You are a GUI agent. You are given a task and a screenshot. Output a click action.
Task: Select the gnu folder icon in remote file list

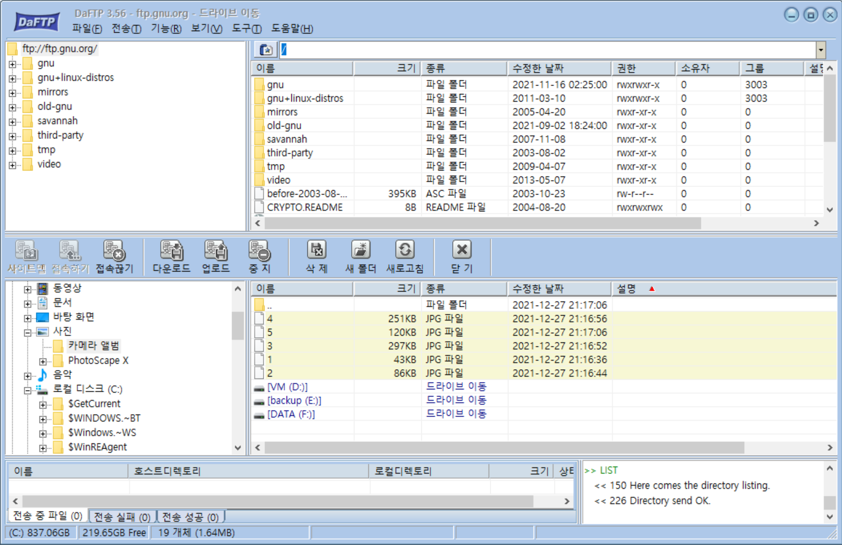point(259,84)
